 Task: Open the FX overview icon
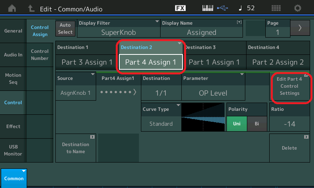click(x=180, y=8)
